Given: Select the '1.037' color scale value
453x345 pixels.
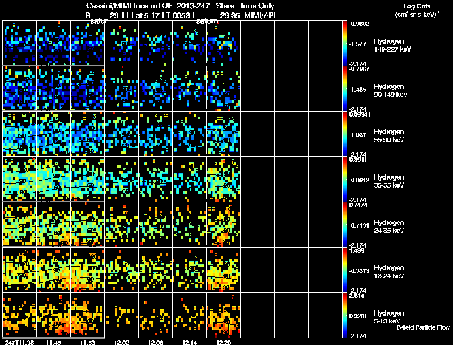Looking at the screenshot, I should [x=358, y=135].
